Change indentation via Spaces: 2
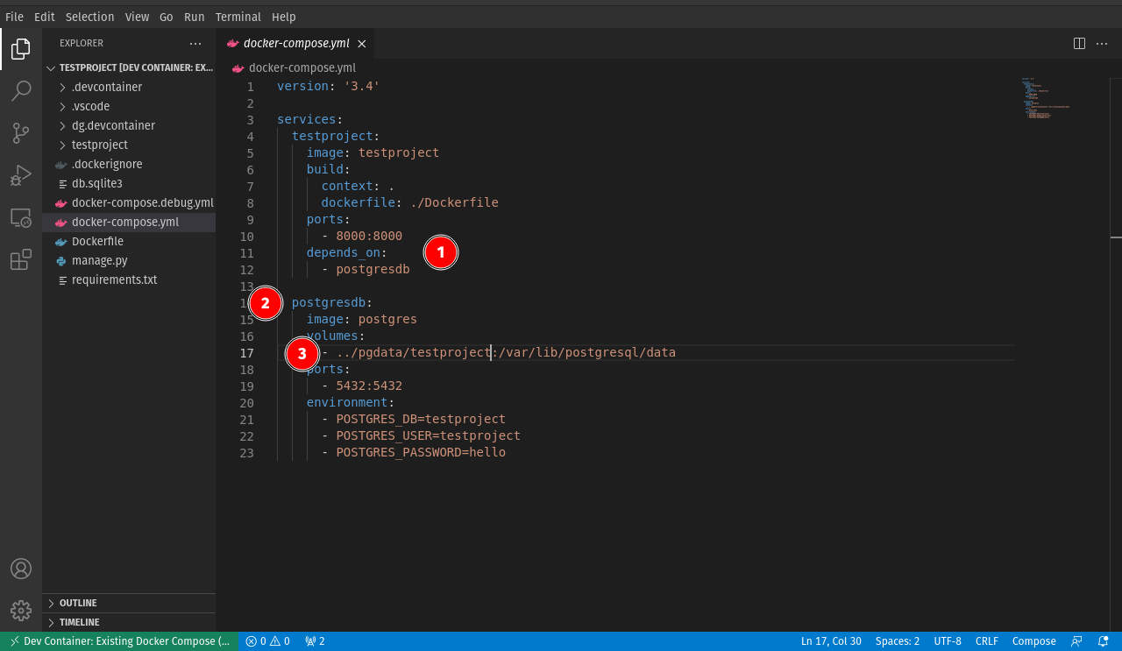1122x651 pixels. [898, 641]
